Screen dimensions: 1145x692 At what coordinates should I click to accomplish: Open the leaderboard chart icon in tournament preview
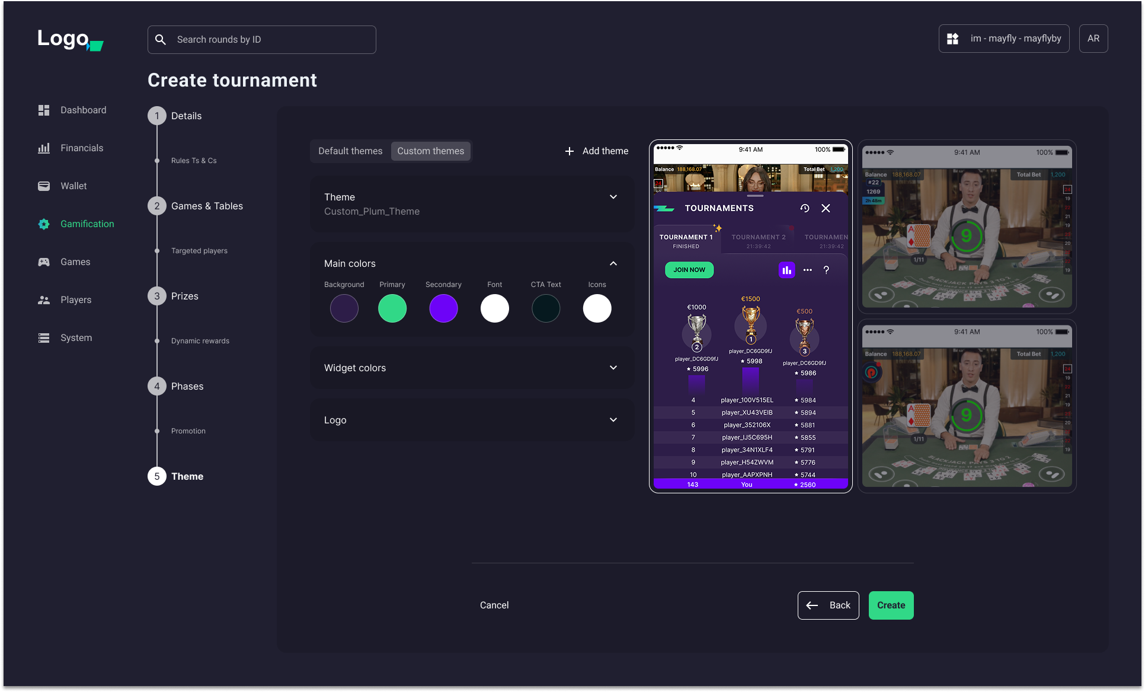[x=786, y=270]
